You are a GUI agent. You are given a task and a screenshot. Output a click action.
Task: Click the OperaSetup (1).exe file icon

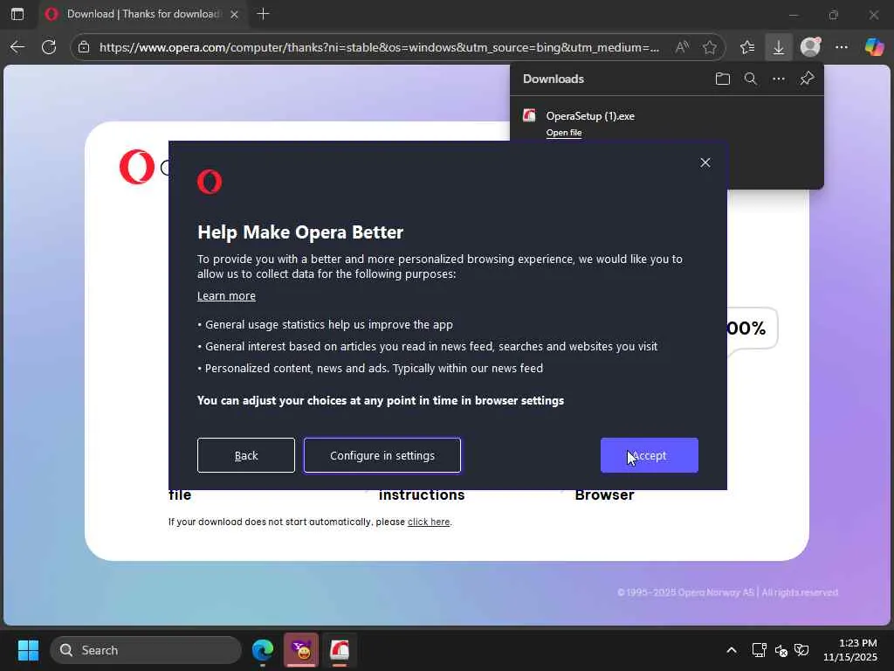pos(529,116)
